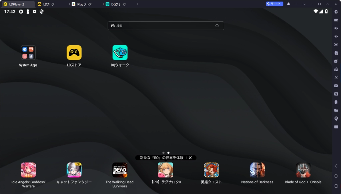The height and width of the screenshot is (194, 341).
Task: Click the battery indicator in status bar
Action: [326, 11]
